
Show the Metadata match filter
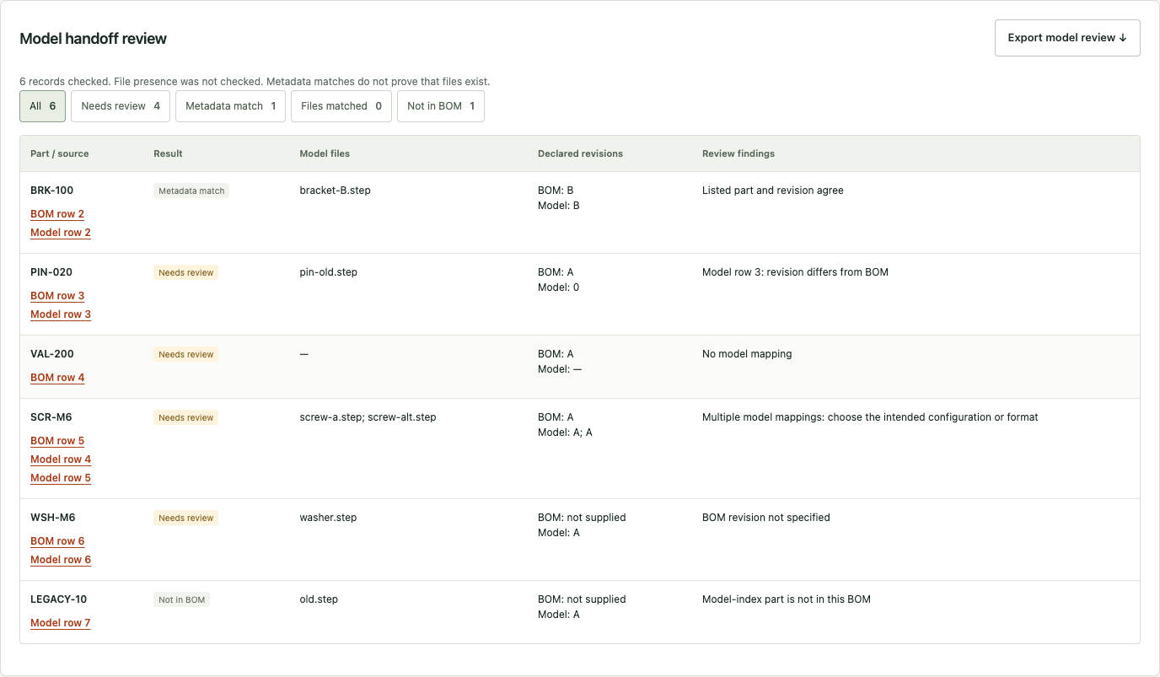230,106
